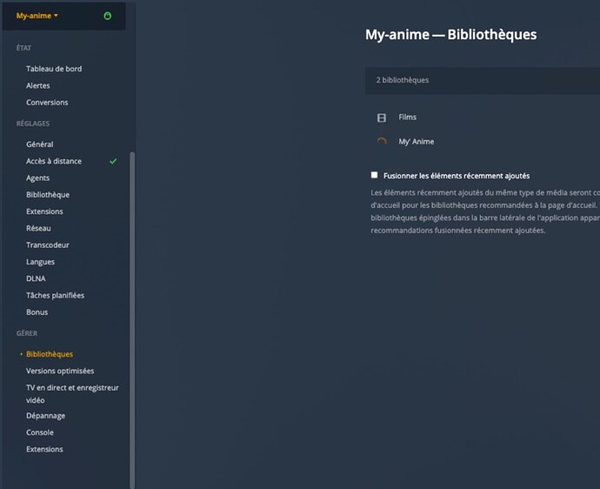
Task: Open Transcodeur settings
Action: pyautogui.click(x=48, y=244)
